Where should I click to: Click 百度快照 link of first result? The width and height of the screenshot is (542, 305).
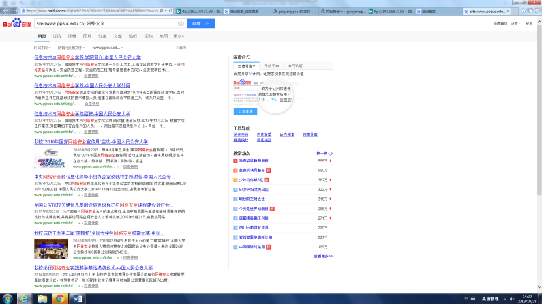(x=91, y=76)
